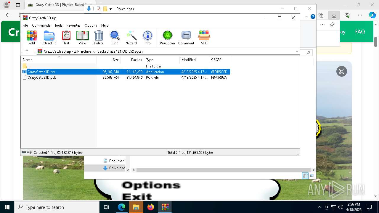The width and height of the screenshot is (379, 213).
Task: Click the fullscreen icon on game frame
Action: 342,71
